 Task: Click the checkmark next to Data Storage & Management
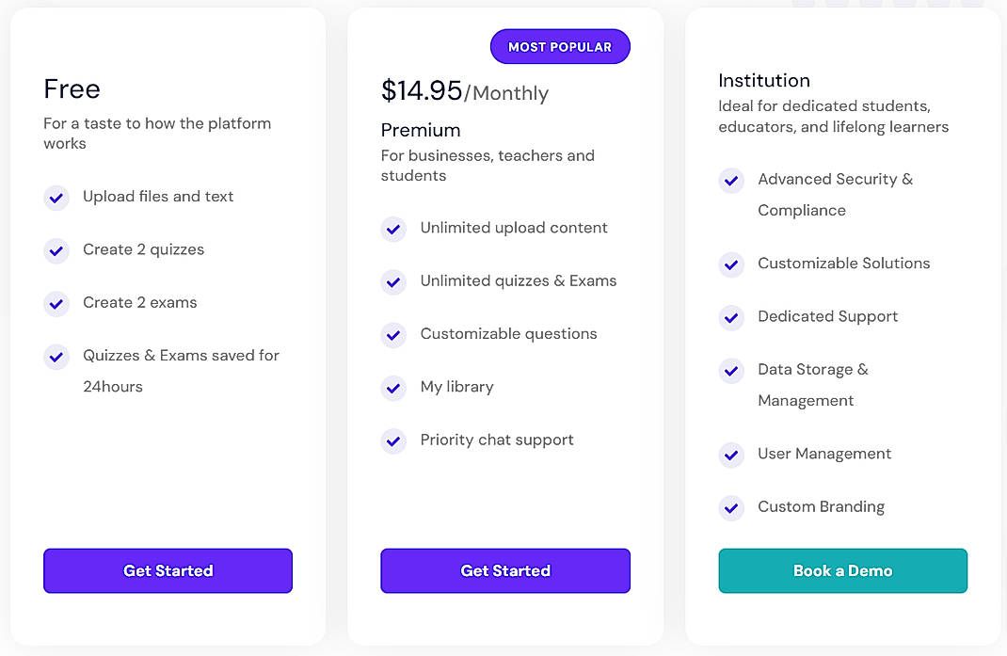731,371
